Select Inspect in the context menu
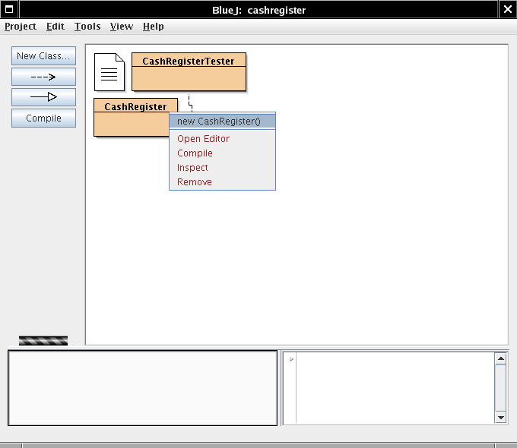Image resolution: width=517 pixels, height=448 pixels. tap(192, 168)
